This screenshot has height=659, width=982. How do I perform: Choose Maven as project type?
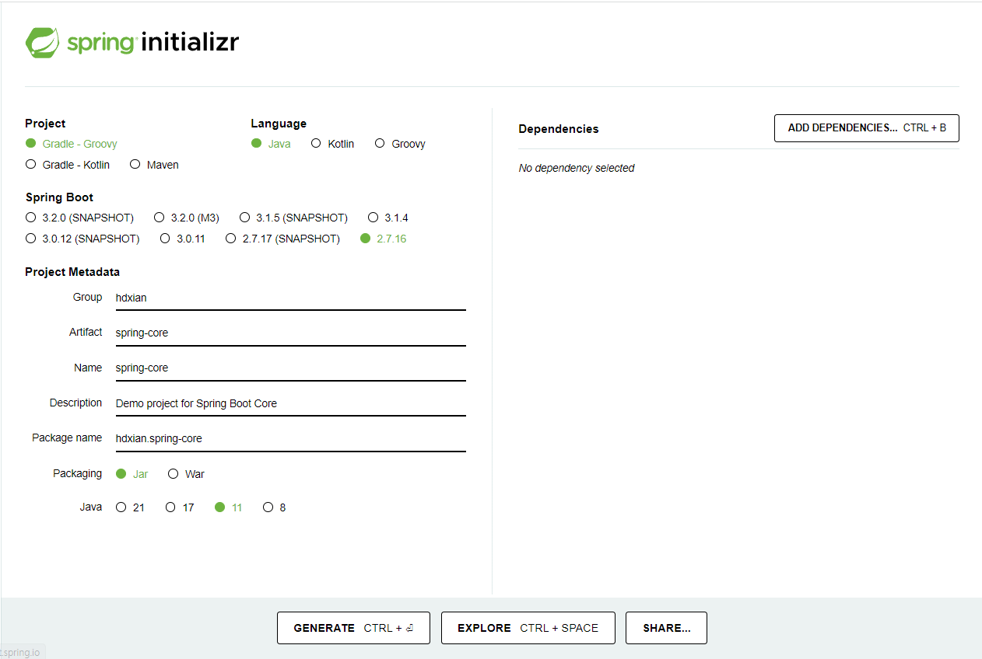click(x=154, y=165)
